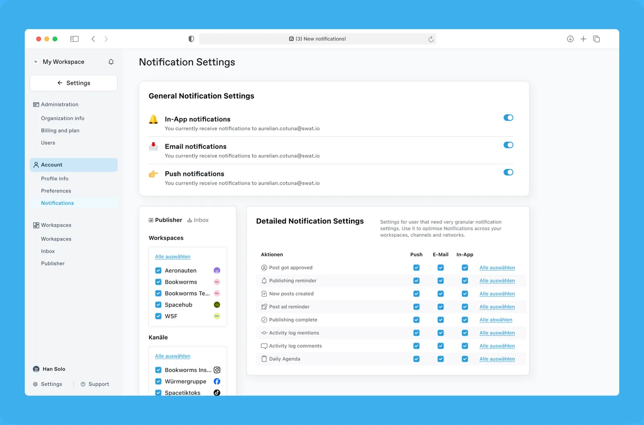This screenshot has height=425, width=644.
Task: Reload the page with the refresh icon
Action: point(431,39)
